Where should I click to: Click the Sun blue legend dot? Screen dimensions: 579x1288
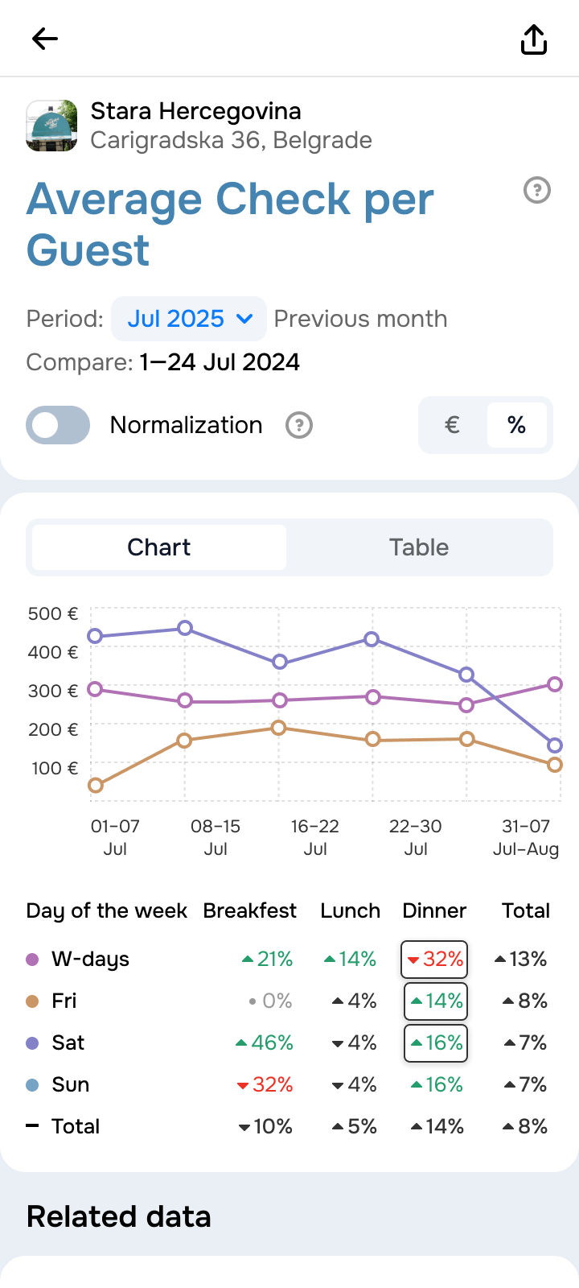pos(32,1084)
